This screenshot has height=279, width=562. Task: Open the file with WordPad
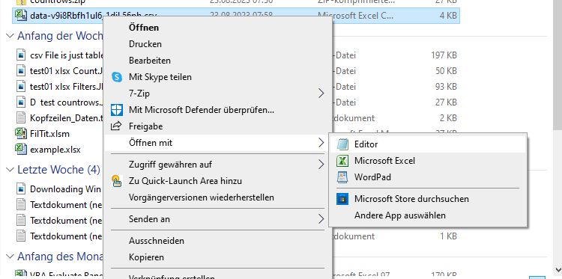(428, 177)
